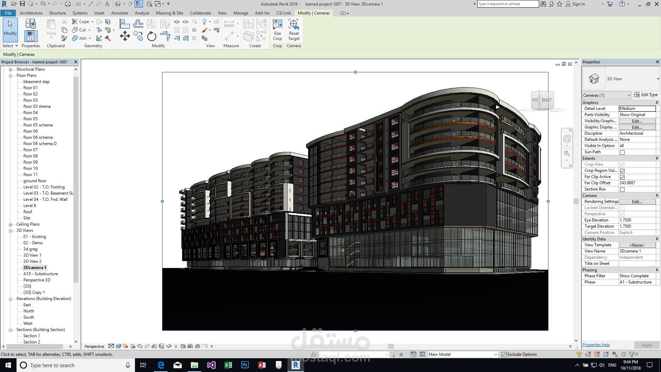Screen dimensions: 661x372
Task: Select the Move tool in Modify panel
Action: (x=125, y=36)
